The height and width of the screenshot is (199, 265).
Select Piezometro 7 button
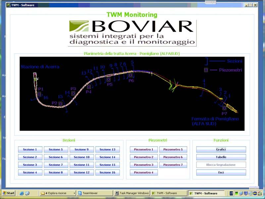pyautogui.click(x=173, y=165)
